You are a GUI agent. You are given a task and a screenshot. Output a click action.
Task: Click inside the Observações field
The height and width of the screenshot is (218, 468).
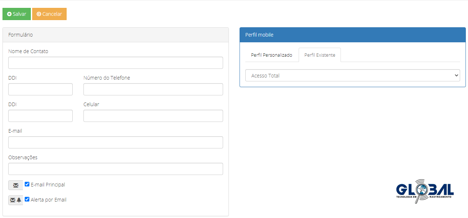(115, 169)
